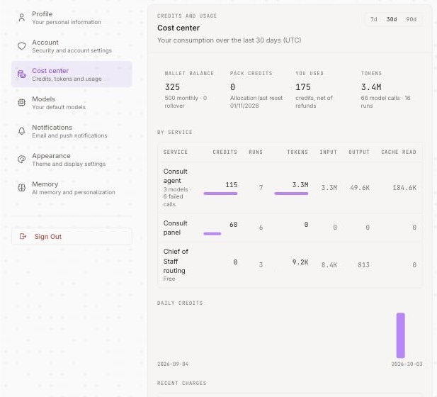This screenshot has height=397, width=437.
Task: Click the Input column header
Action: [x=328, y=152]
